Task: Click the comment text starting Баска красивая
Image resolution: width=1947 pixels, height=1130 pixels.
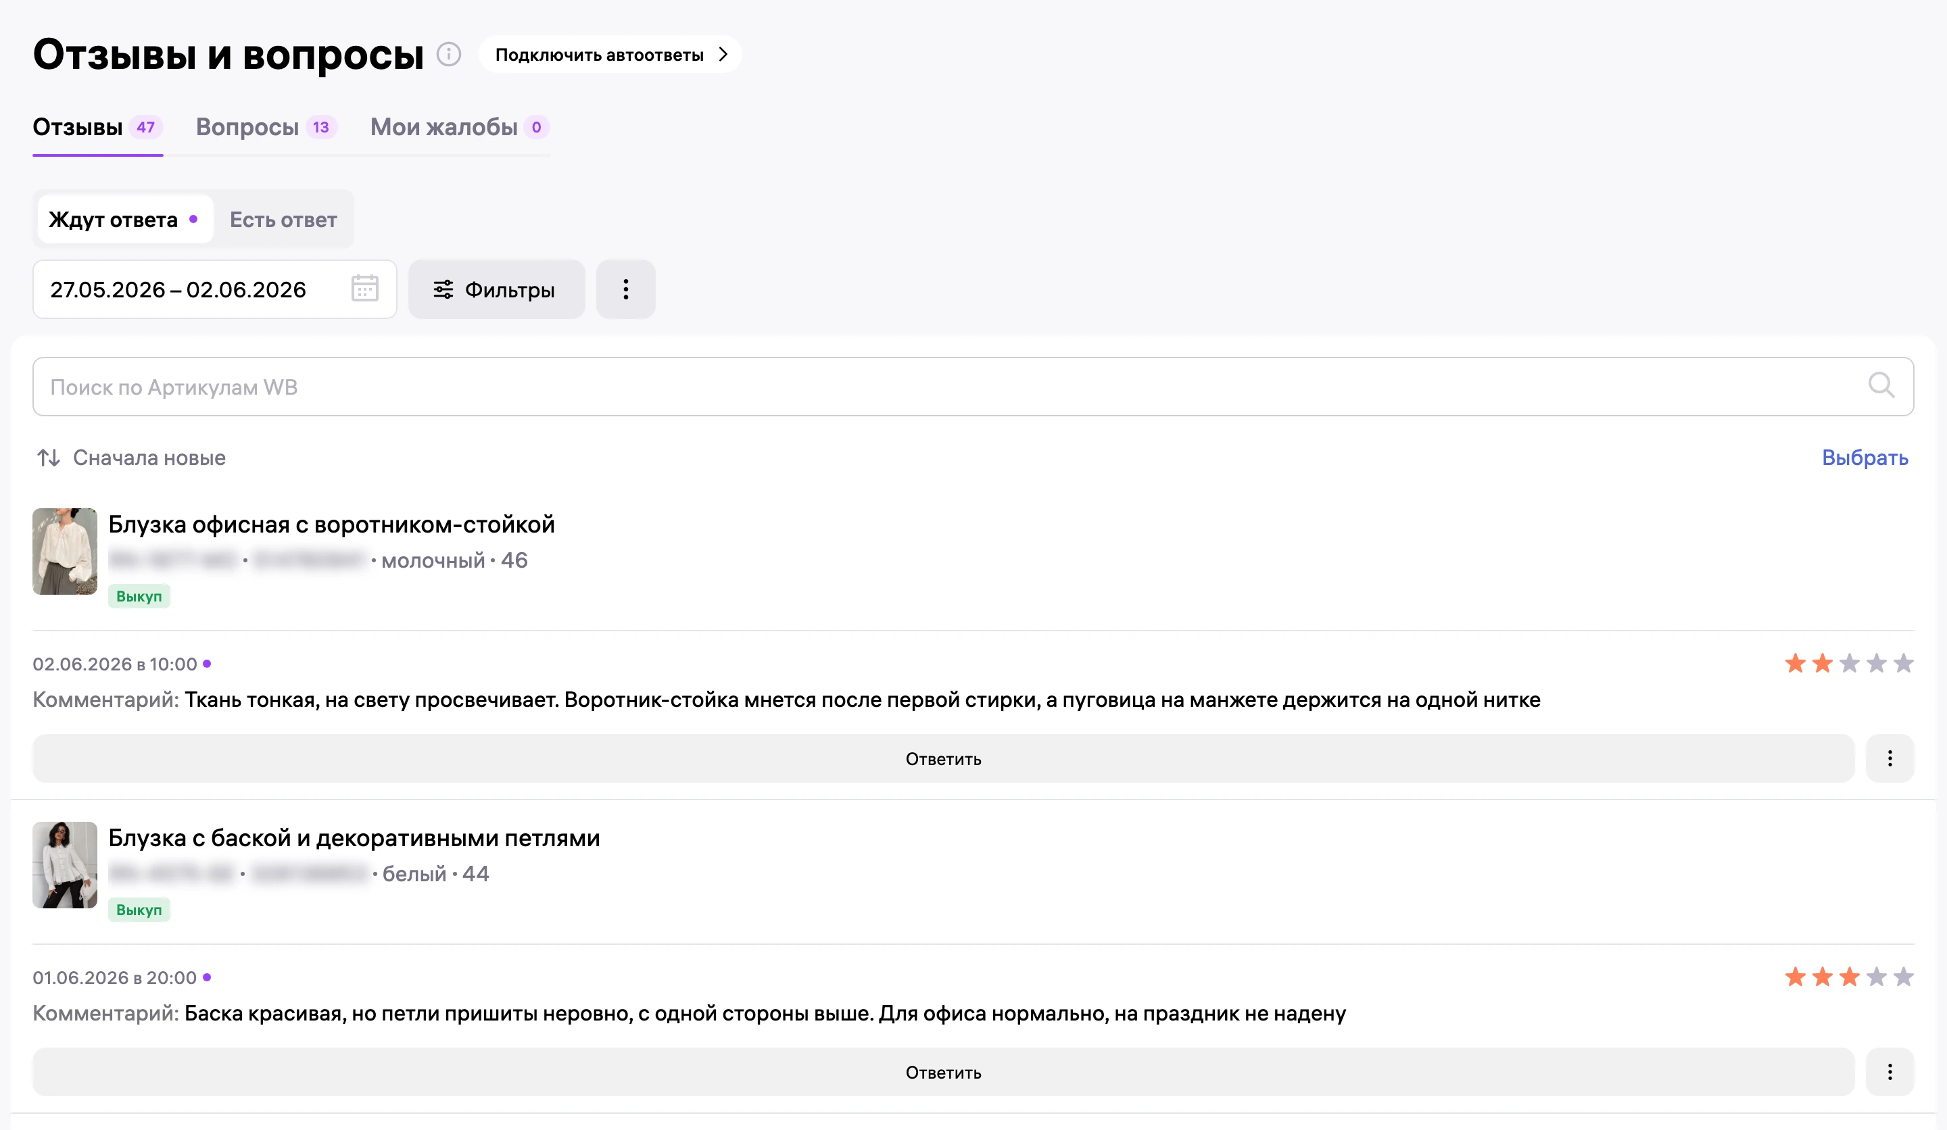Action: coord(765,1013)
